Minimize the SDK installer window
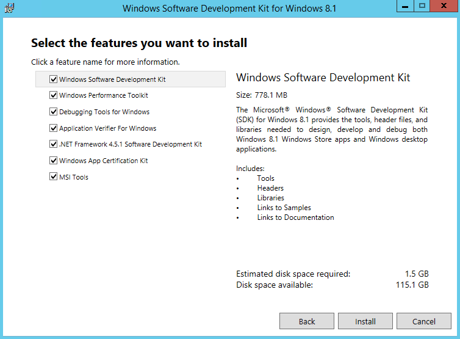This screenshot has height=339, width=460. 405,6
